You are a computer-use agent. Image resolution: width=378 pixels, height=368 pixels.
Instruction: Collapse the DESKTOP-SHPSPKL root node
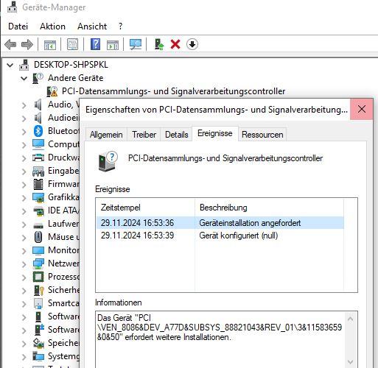[10, 65]
